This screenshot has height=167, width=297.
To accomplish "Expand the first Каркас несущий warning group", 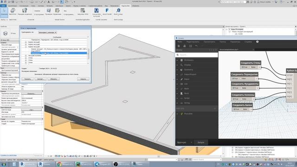I will pos(26,42).
